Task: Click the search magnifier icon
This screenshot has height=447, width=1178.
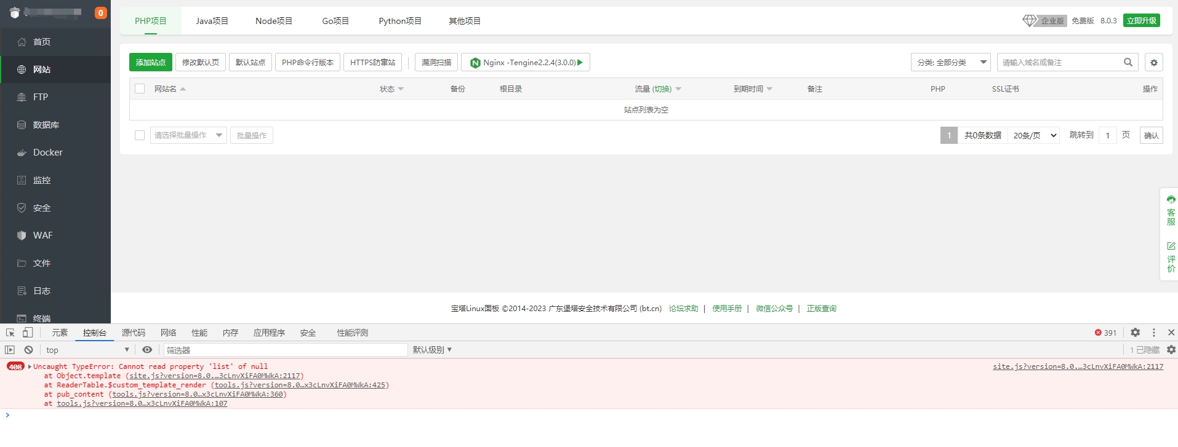Action: point(1128,62)
